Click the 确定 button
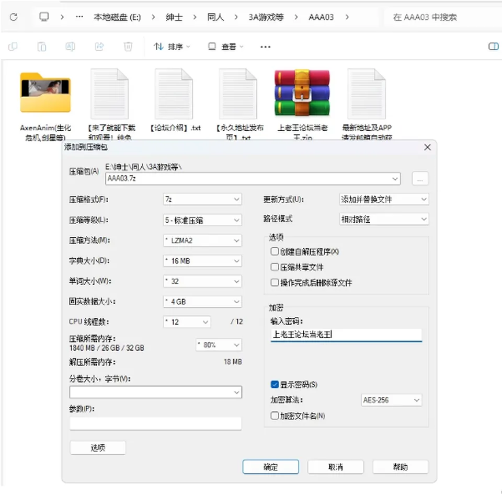This screenshot has width=502, height=495. 271,467
